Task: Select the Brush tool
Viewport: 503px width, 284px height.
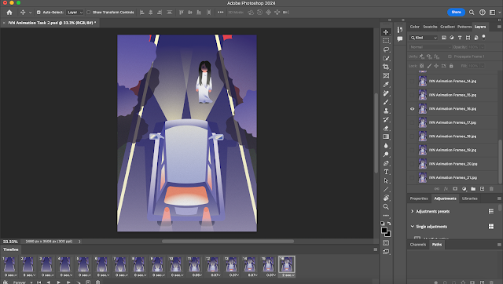Action: [386, 102]
